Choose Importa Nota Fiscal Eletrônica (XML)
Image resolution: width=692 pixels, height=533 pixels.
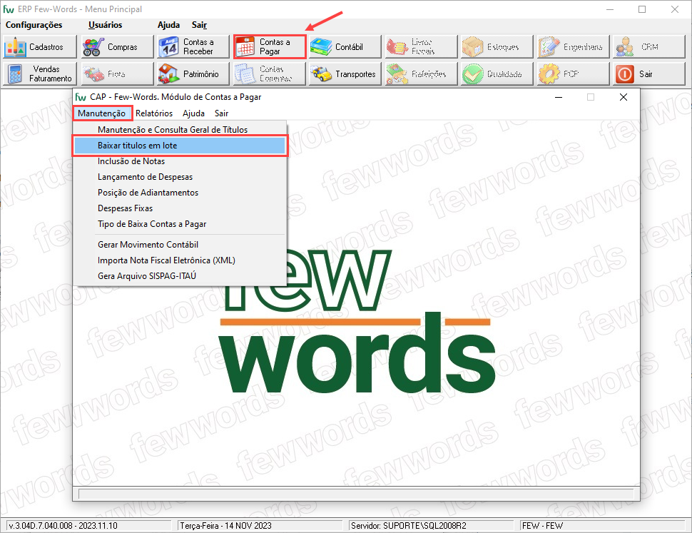(x=180, y=260)
